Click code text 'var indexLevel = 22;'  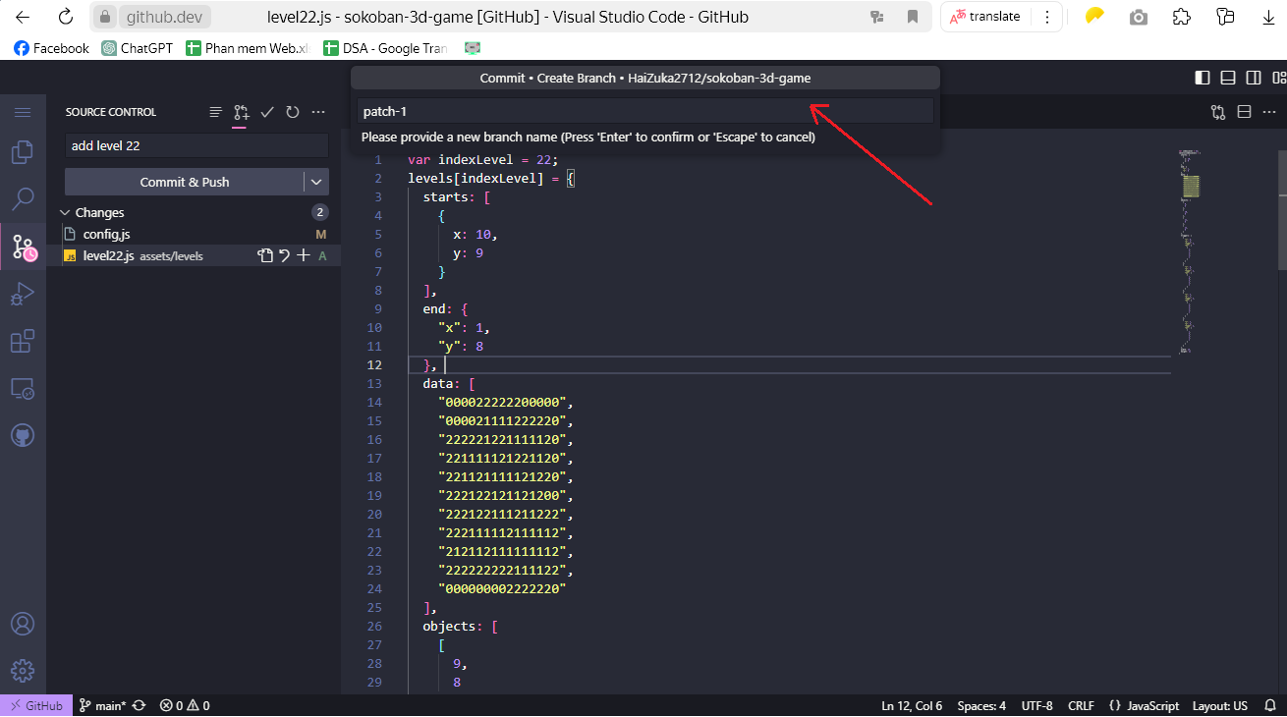[x=482, y=160]
